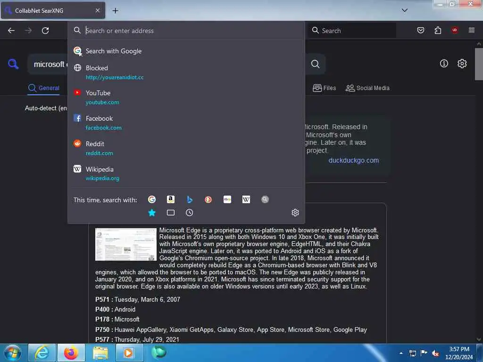Click the CollabNet SearXNG tab title
The height and width of the screenshot is (362, 483).
tap(39, 11)
